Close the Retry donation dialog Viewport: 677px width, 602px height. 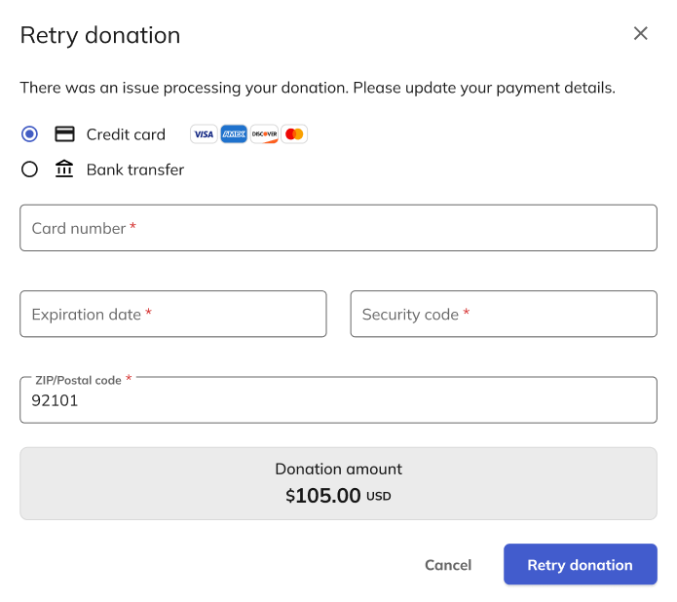(640, 34)
